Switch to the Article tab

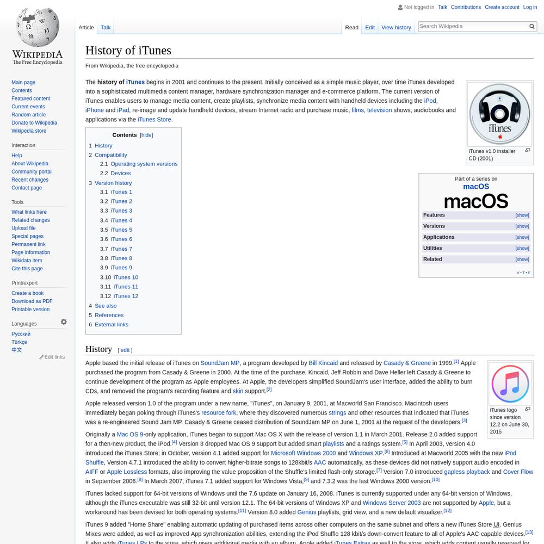[x=86, y=27]
